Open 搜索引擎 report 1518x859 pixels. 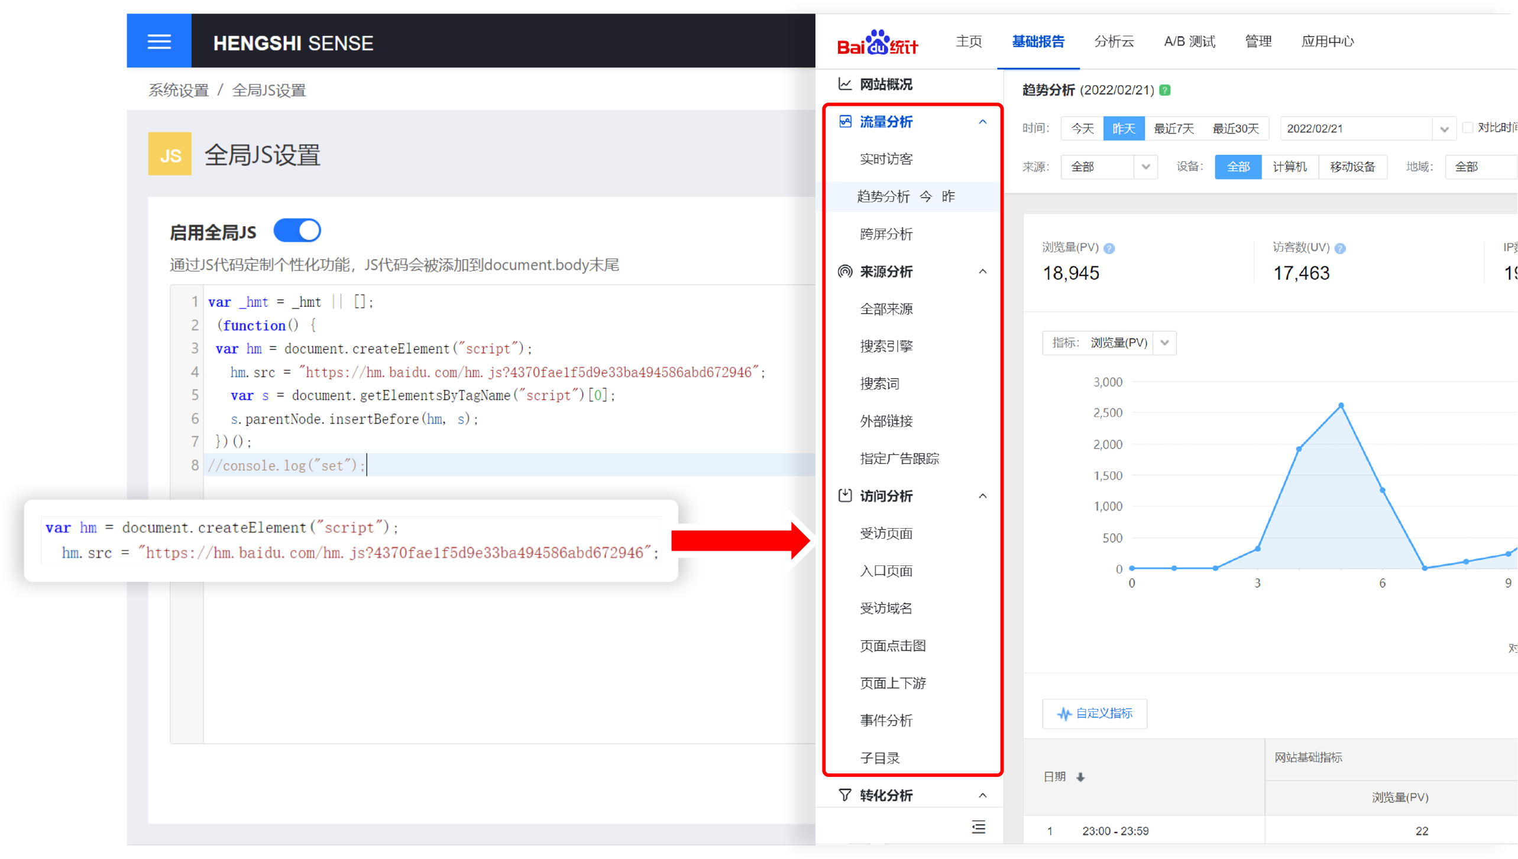tap(885, 346)
